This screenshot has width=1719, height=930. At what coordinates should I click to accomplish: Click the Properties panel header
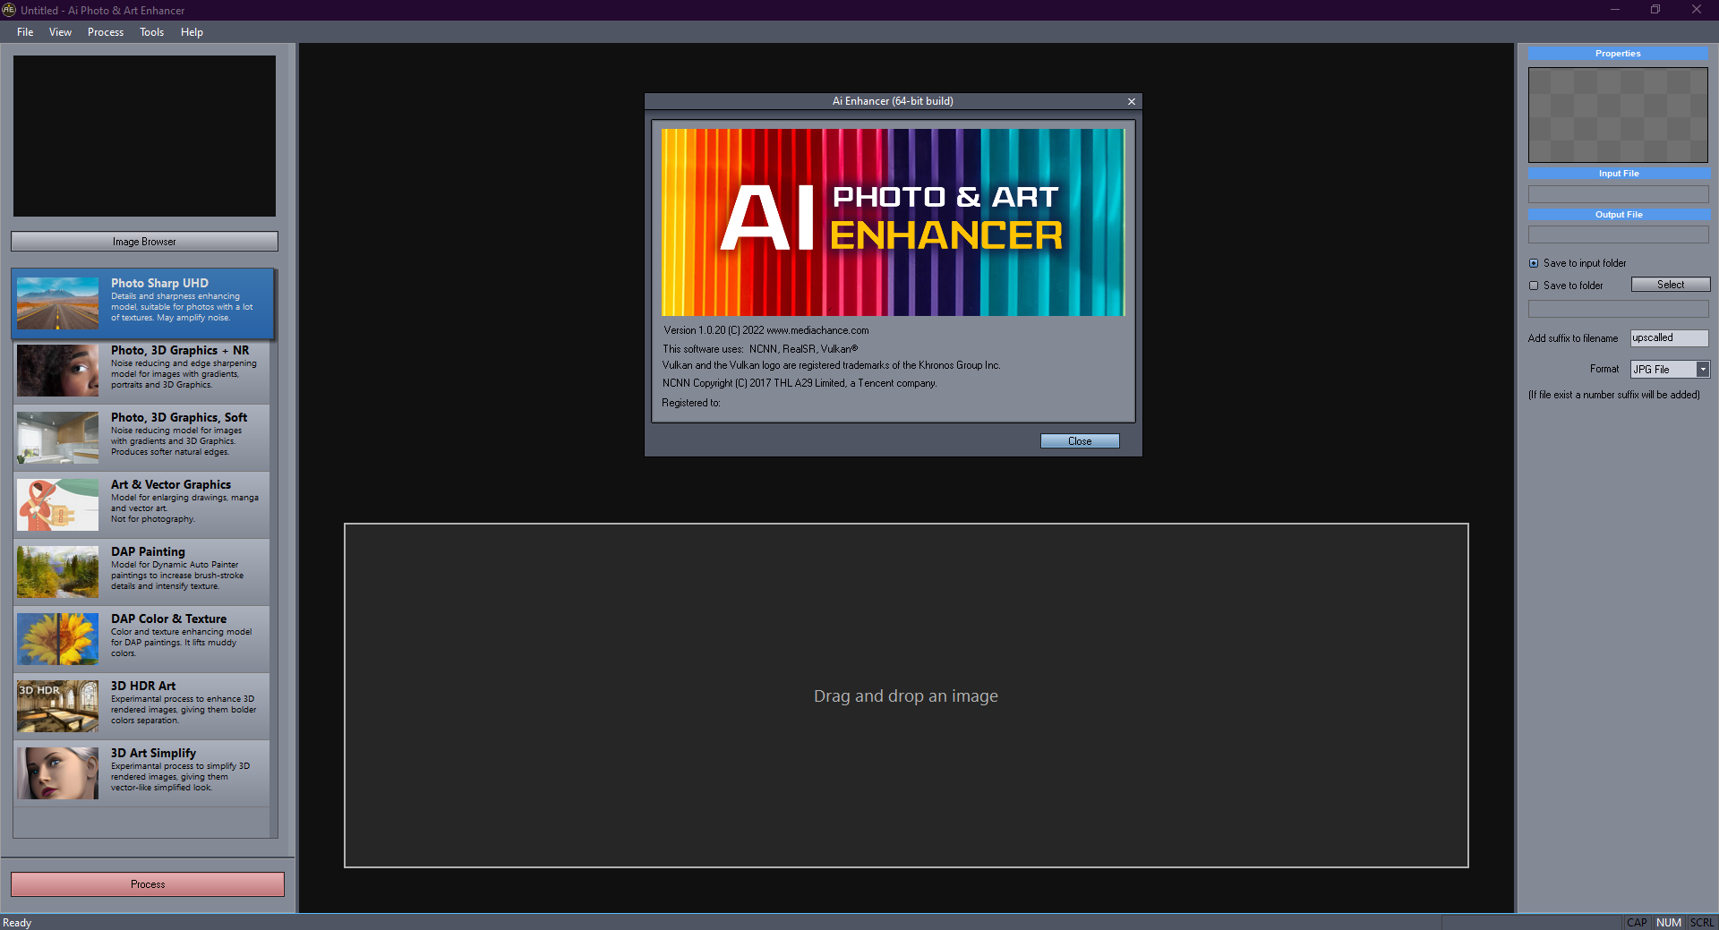pos(1618,54)
